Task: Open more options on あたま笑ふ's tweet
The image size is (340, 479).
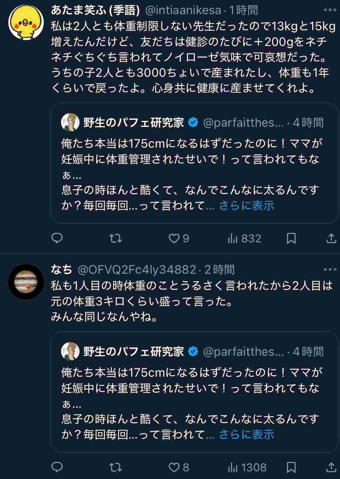Action: pos(330,10)
